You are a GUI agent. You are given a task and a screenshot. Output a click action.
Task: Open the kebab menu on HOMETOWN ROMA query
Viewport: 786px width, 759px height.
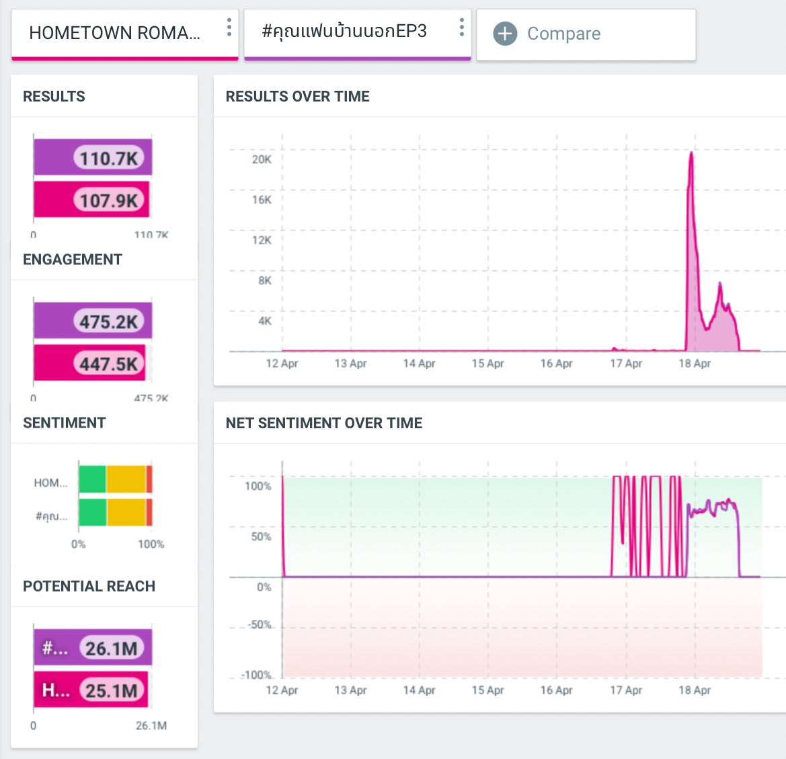pos(229,28)
